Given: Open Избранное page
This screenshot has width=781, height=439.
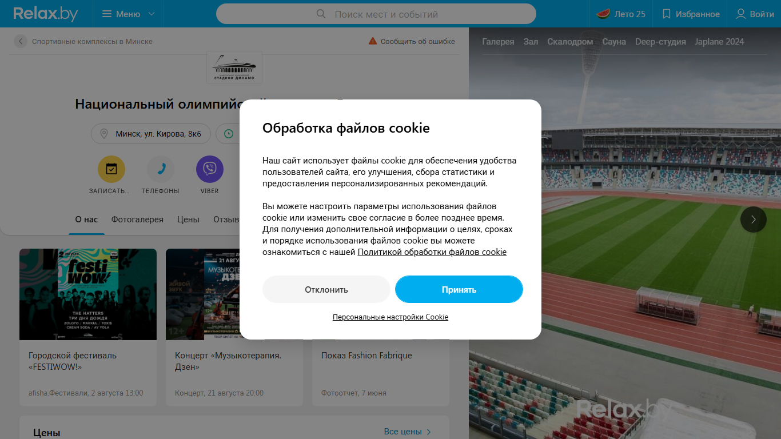Looking at the screenshot, I should click(698, 14).
